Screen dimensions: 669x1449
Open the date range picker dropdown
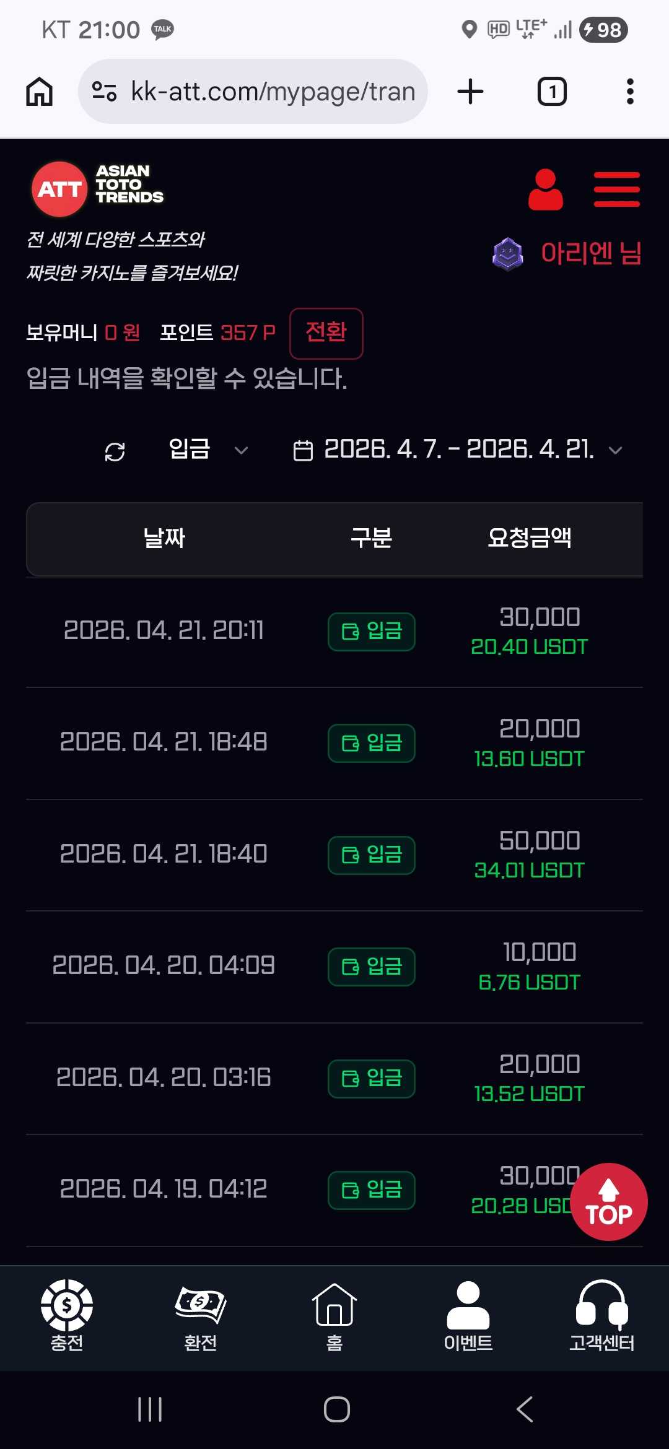click(457, 450)
